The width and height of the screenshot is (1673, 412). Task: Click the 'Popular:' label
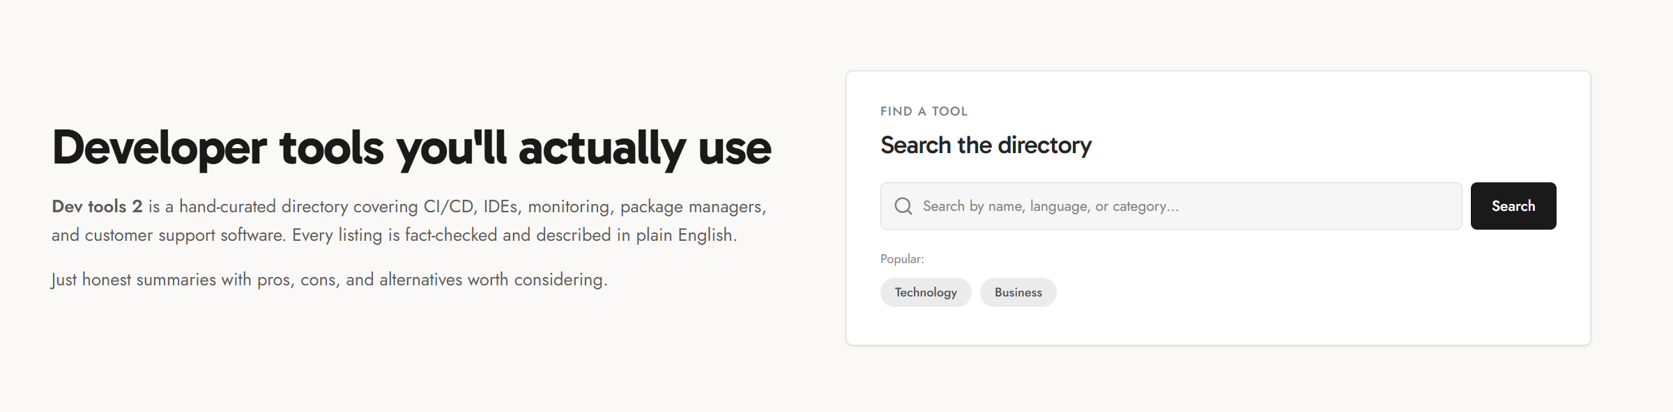point(902,259)
